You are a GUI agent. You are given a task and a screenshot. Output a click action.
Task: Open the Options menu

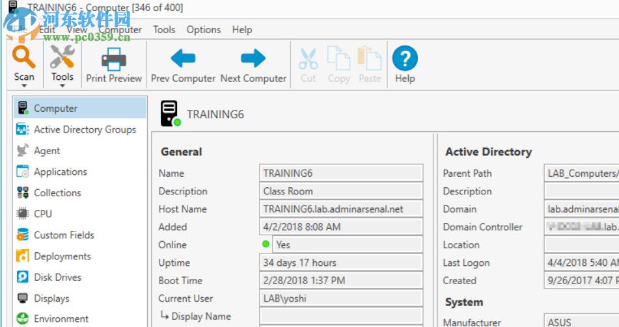[203, 30]
